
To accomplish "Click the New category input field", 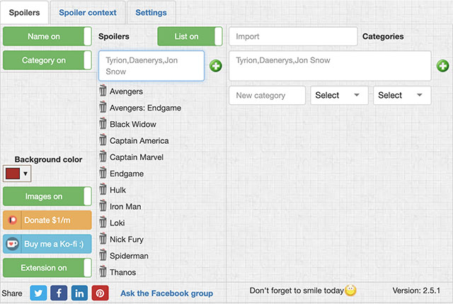I will [x=268, y=95].
